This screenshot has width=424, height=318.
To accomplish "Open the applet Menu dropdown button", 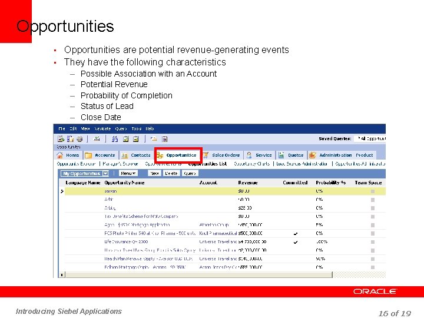I will (128, 173).
